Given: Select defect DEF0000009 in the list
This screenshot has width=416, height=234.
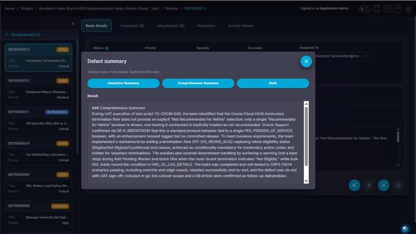Looking at the screenshot, I should pos(39,183).
